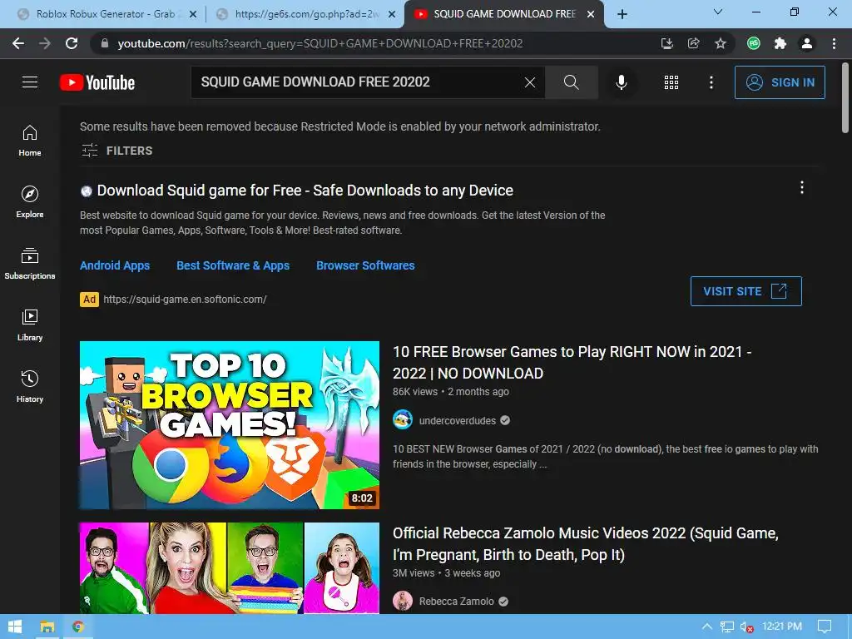The image size is (852, 639).
Task: Click the share page icon
Action: 693,43
